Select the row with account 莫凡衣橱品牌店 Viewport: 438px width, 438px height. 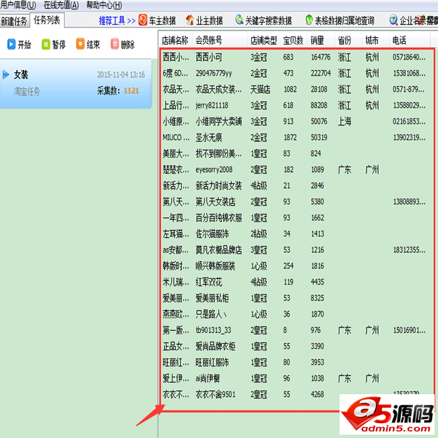click(297, 250)
